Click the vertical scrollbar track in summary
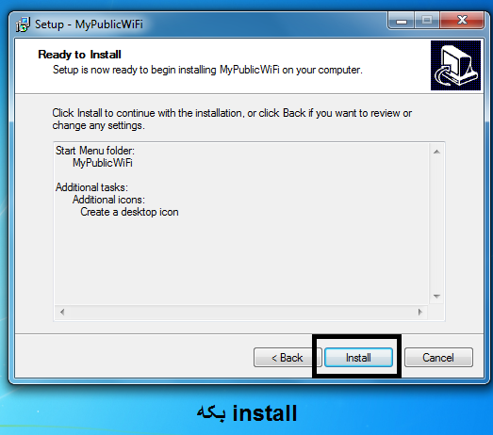The height and width of the screenshot is (435, 493). [x=436, y=224]
